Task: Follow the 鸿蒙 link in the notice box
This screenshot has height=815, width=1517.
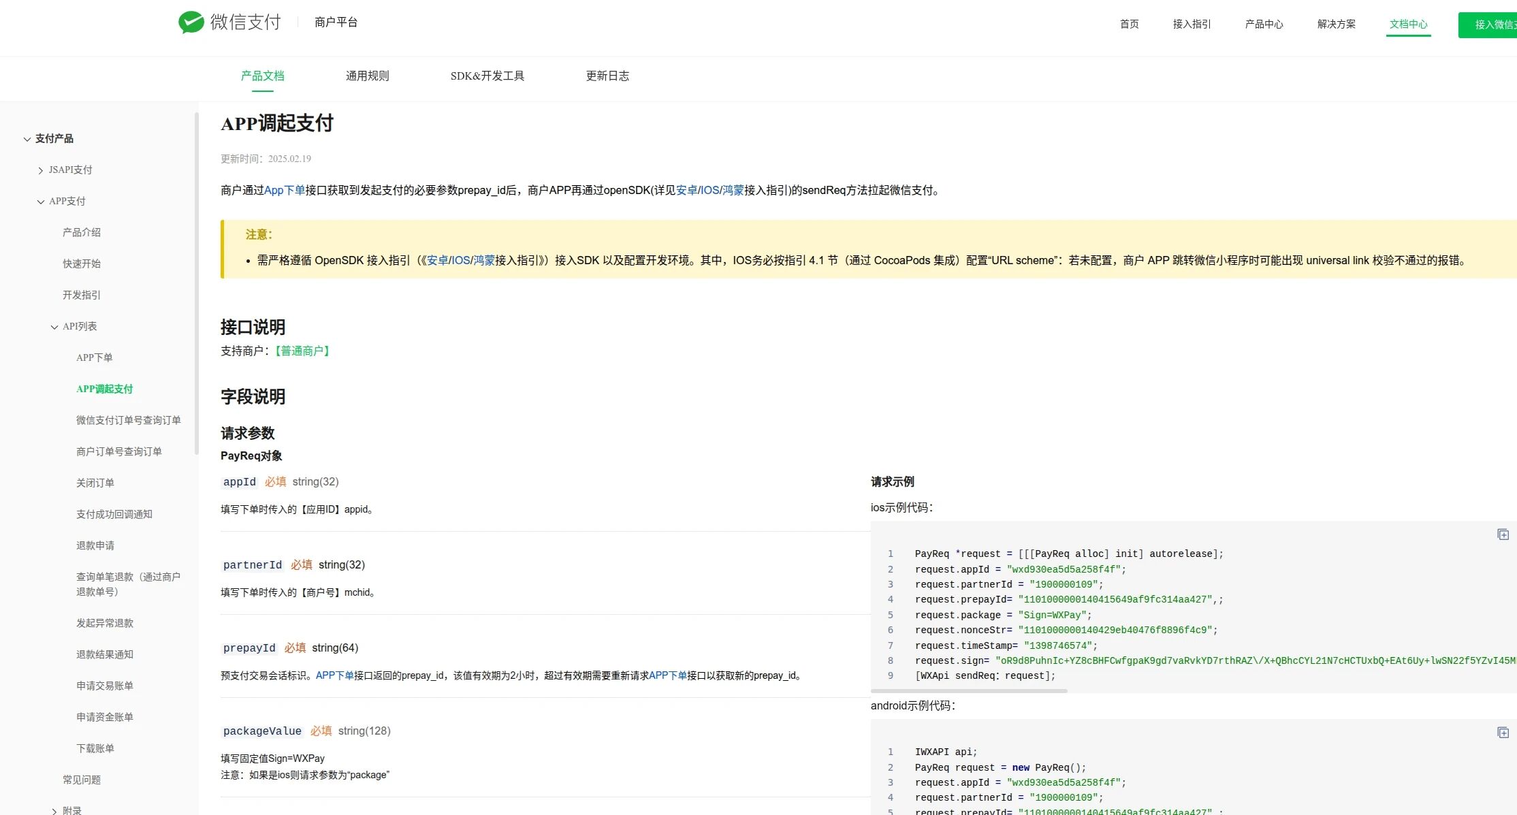Action: click(x=484, y=260)
